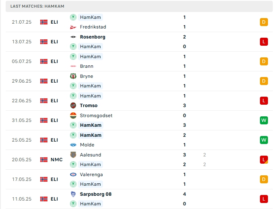Click the ELI league label on 29.06.25

(54, 81)
